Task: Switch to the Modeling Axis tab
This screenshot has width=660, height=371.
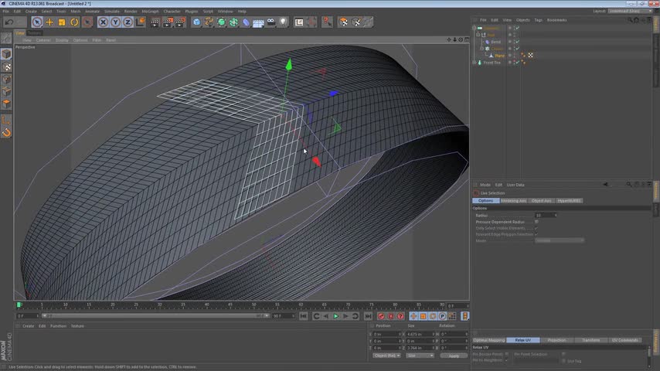Action: pyautogui.click(x=513, y=201)
